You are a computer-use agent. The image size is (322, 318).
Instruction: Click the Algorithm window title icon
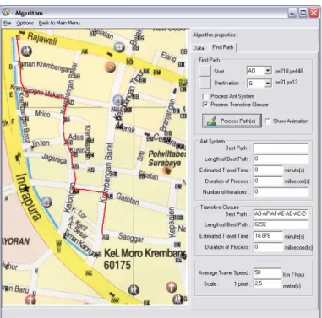(x=6, y=13)
